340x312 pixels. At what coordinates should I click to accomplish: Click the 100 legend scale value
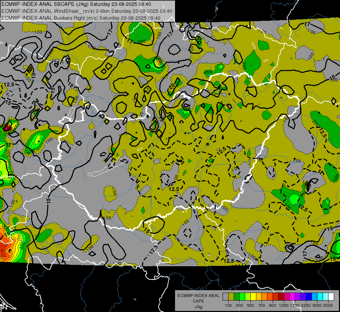(x=228, y=305)
